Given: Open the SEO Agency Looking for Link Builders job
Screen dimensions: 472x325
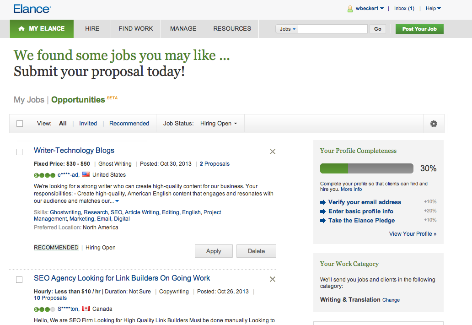Looking at the screenshot, I should (122, 278).
